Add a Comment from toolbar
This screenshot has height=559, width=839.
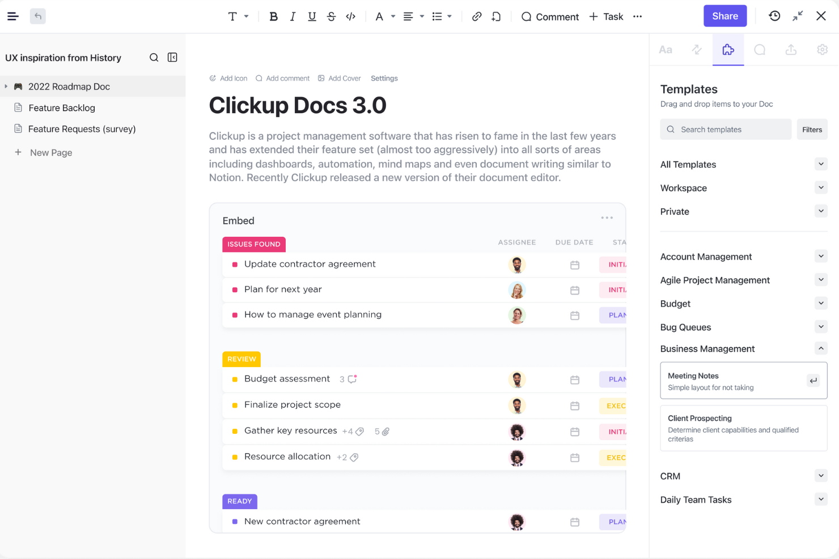(550, 16)
